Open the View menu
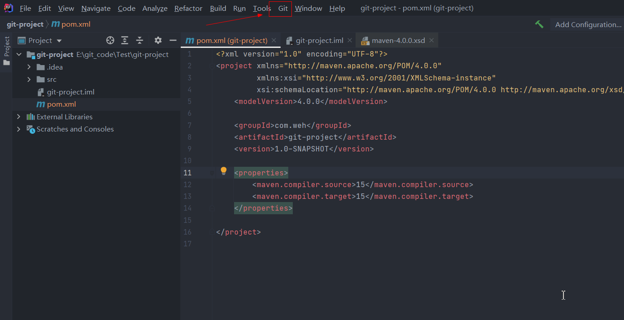 coord(66,9)
